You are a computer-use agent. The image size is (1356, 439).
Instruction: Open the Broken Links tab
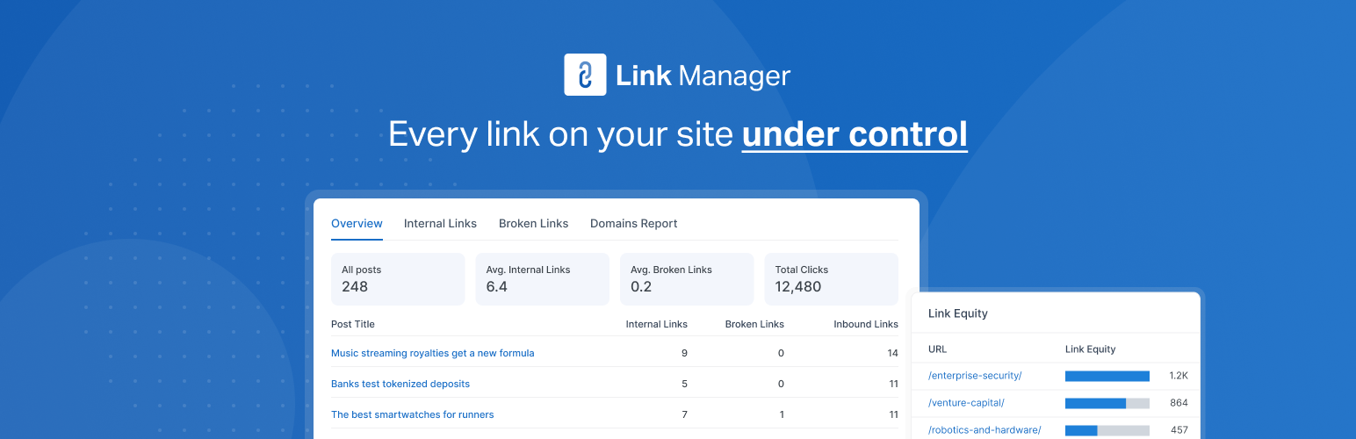533,223
